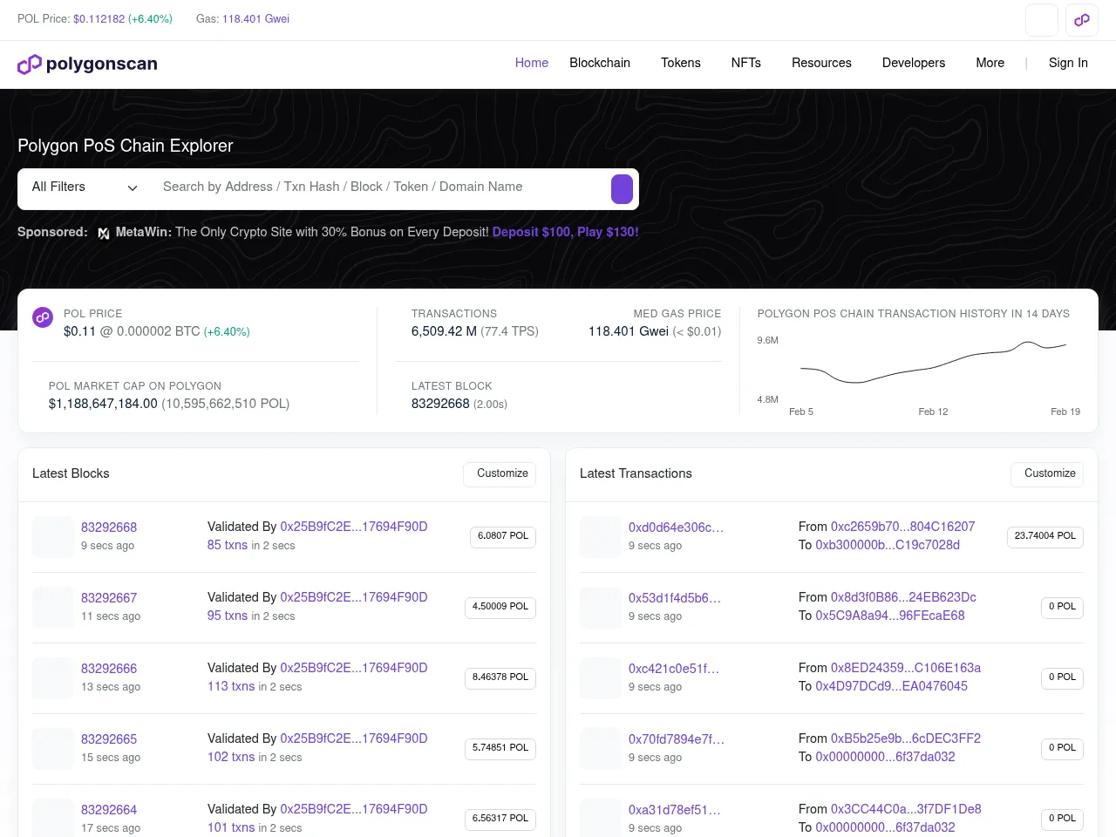Open the All Filters dropdown
The height and width of the screenshot is (837, 1116).
click(x=85, y=187)
